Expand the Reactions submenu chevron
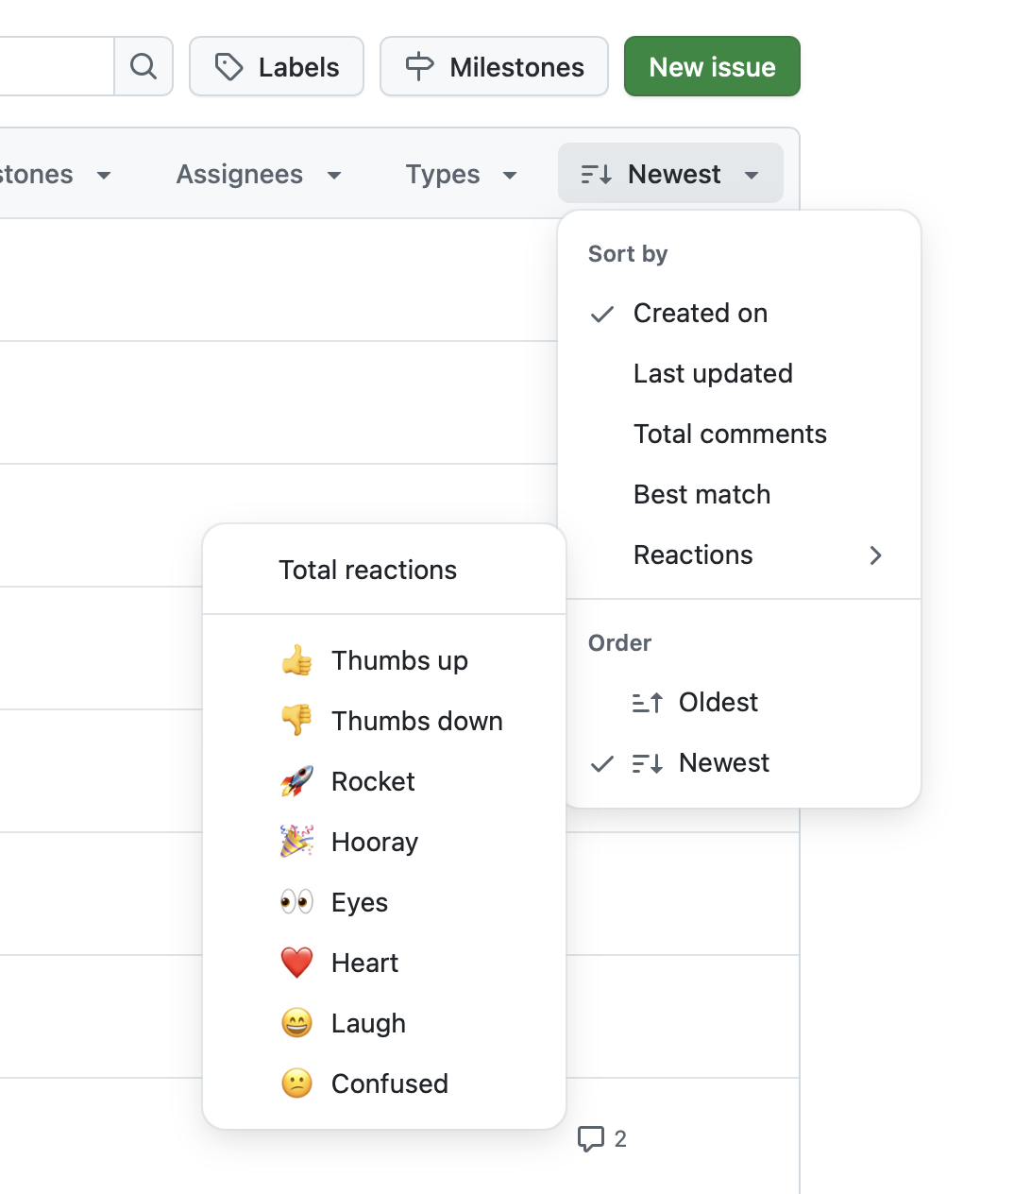This screenshot has height=1194, width=1014. 875,554
